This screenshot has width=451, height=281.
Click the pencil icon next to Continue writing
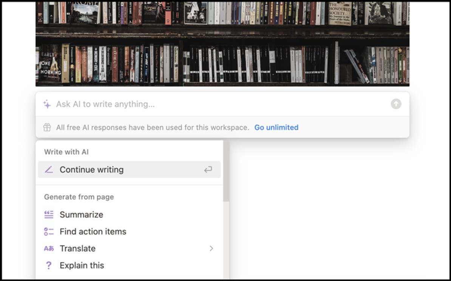[x=49, y=170]
